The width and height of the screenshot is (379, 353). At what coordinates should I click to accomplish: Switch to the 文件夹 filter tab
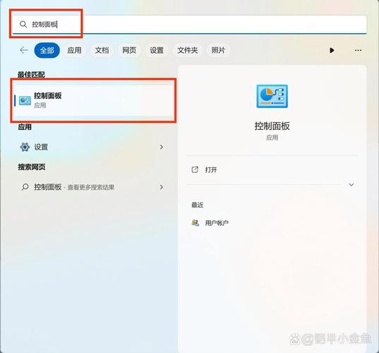(x=188, y=50)
